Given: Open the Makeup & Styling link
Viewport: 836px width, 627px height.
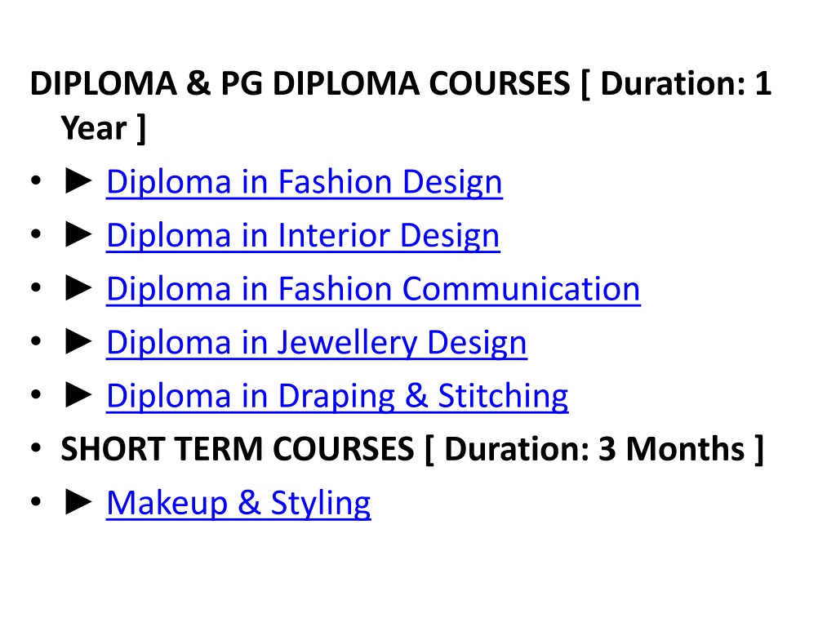Looking at the screenshot, I should click(x=238, y=503).
